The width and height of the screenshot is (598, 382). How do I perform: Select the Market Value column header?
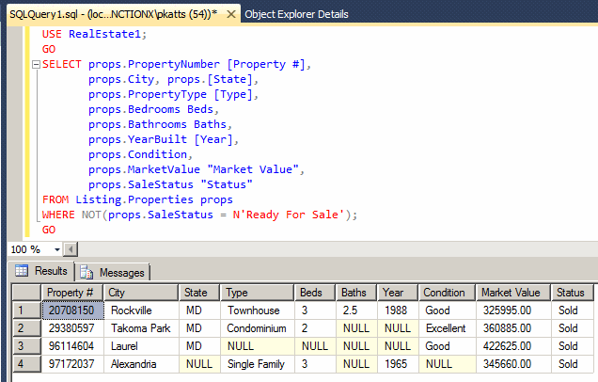click(x=513, y=293)
